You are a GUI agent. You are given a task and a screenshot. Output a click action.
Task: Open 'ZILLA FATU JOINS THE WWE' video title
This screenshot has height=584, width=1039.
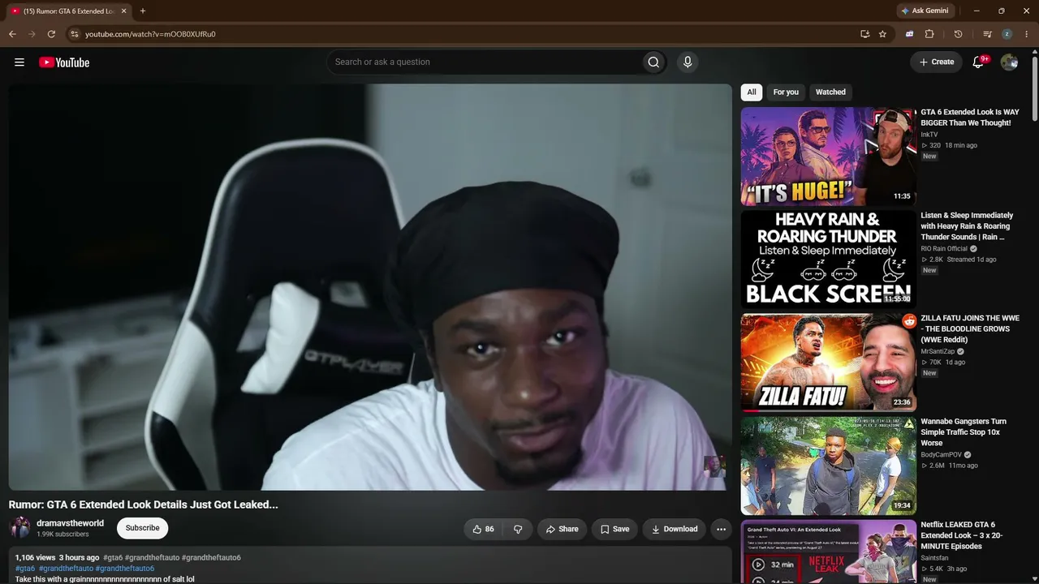[970, 329]
